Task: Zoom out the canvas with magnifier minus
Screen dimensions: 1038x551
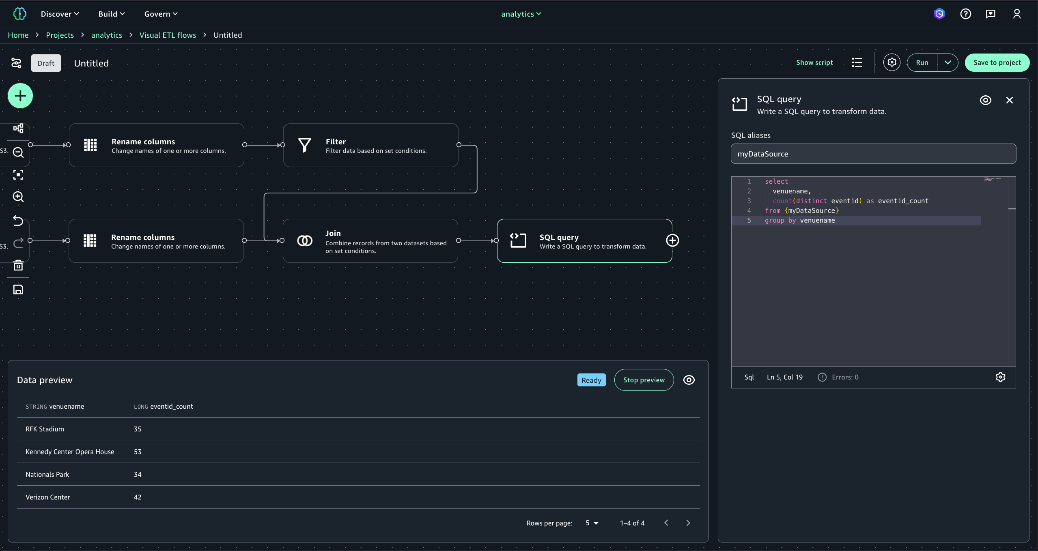Action: pos(18,152)
